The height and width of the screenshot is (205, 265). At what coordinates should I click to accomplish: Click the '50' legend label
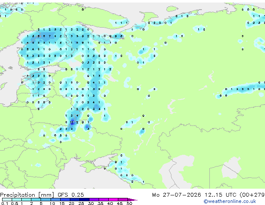[129, 203]
